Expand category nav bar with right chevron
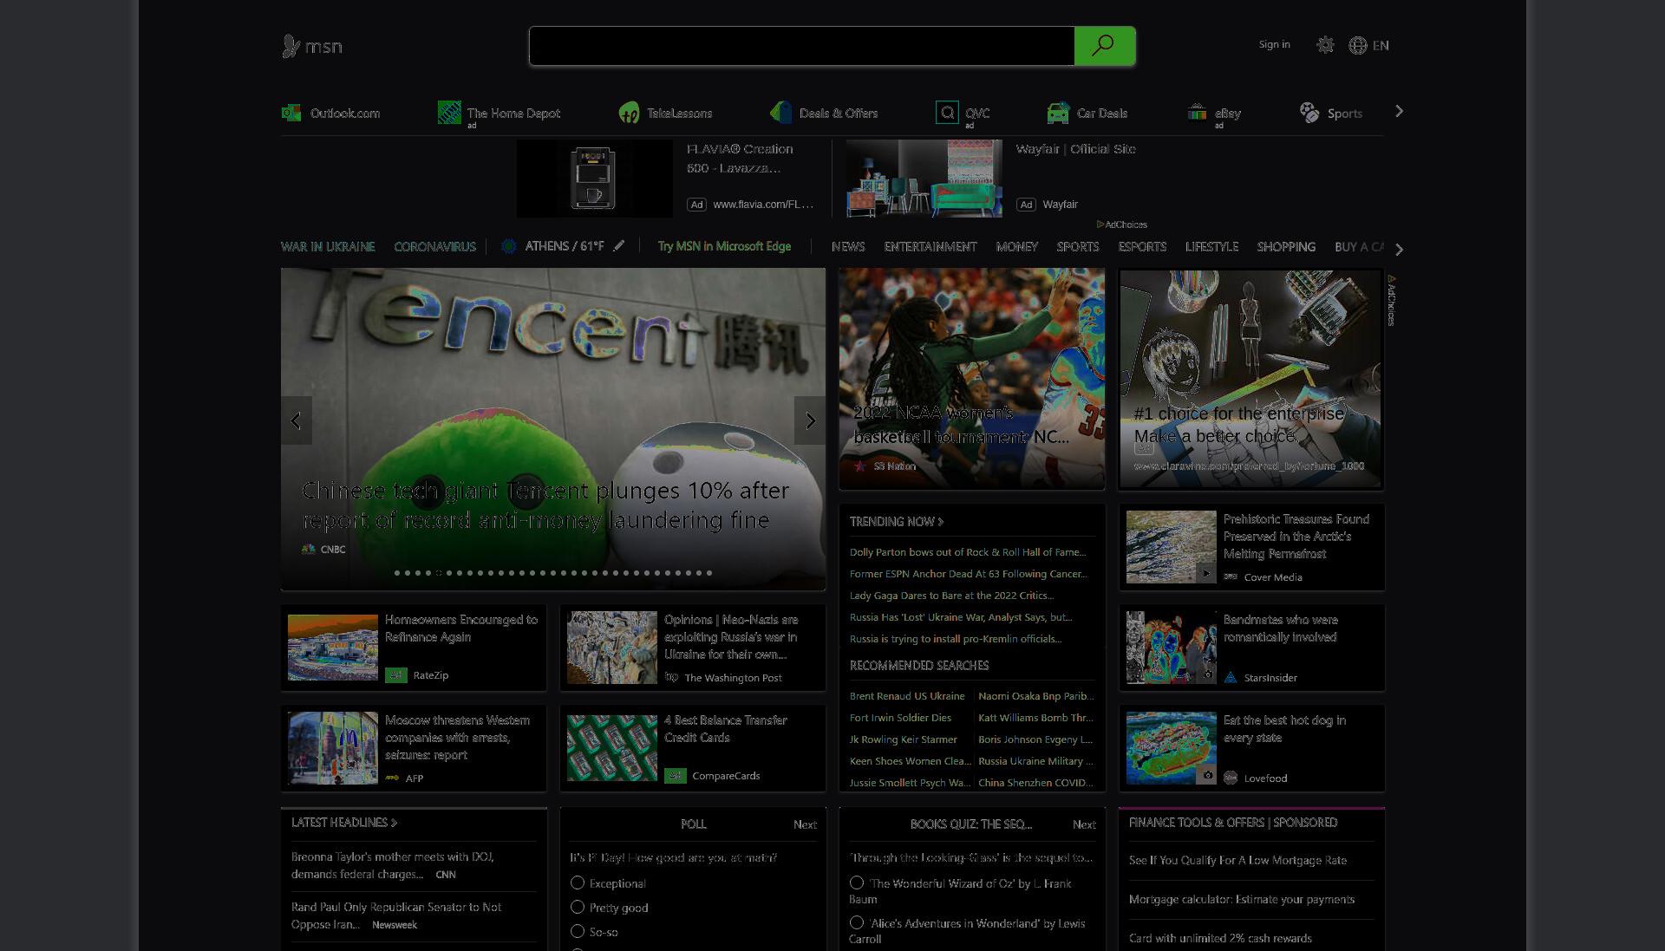This screenshot has height=951, width=1665. tap(1399, 249)
